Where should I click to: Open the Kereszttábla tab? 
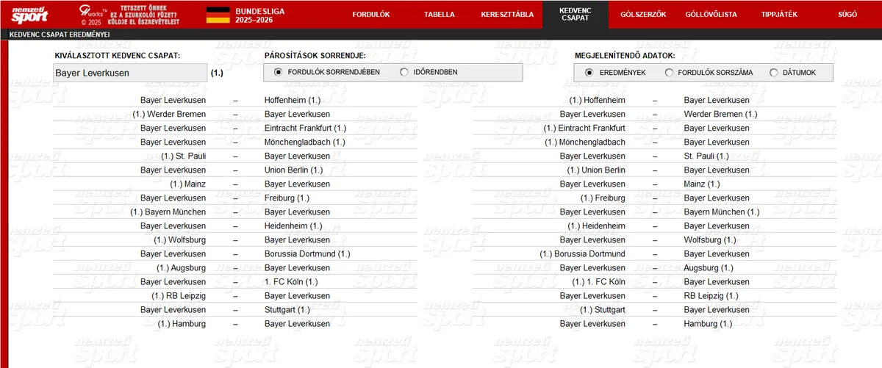507,15
